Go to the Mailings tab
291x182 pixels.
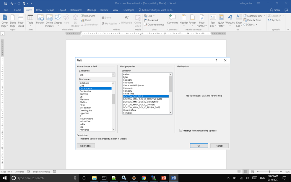pyautogui.click(x=91, y=10)
